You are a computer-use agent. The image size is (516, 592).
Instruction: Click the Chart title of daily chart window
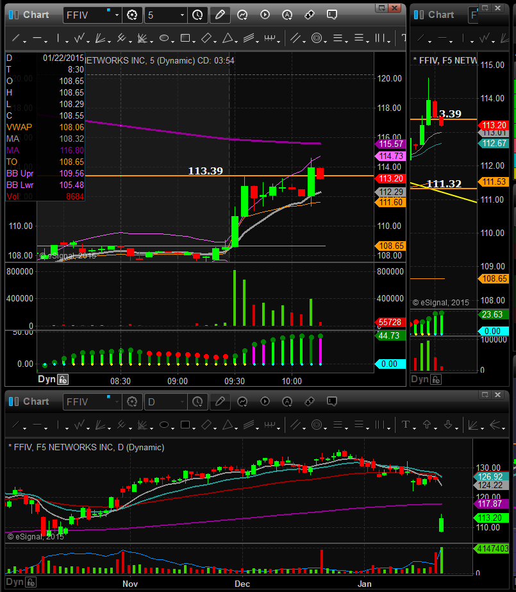[36, 402]
